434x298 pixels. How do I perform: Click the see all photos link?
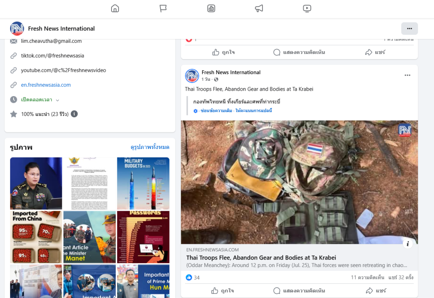(150, 147)
